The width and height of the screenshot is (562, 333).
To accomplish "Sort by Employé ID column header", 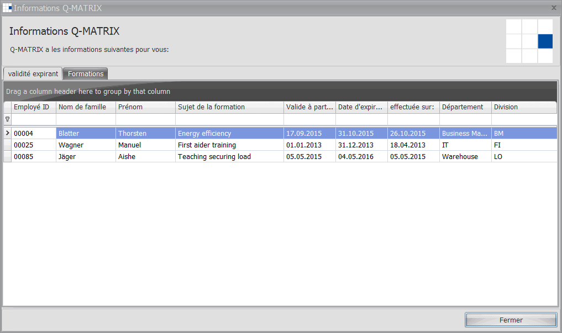I will pos(34,107).
